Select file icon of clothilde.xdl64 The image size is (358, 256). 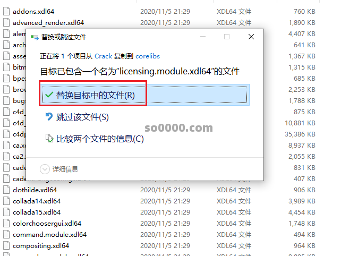tap(6, 190)
